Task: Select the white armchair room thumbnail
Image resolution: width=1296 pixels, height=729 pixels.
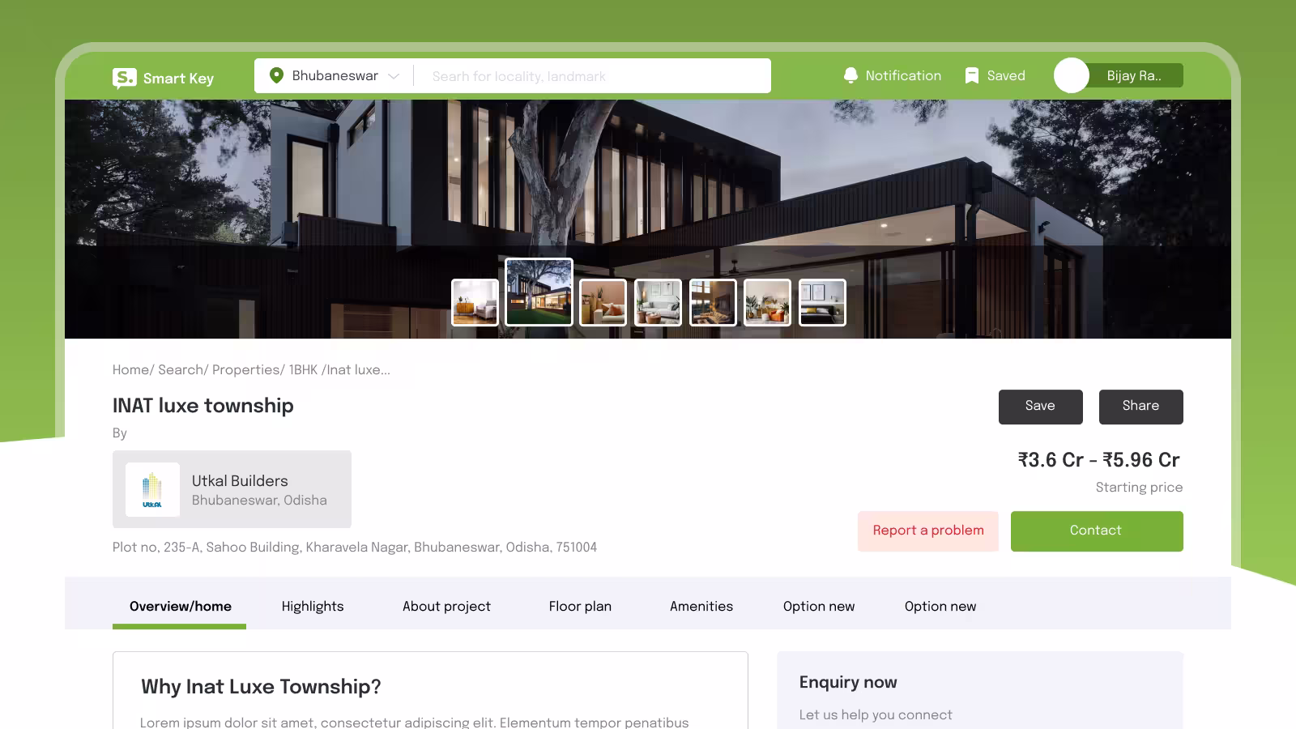Action: (475, 302)
